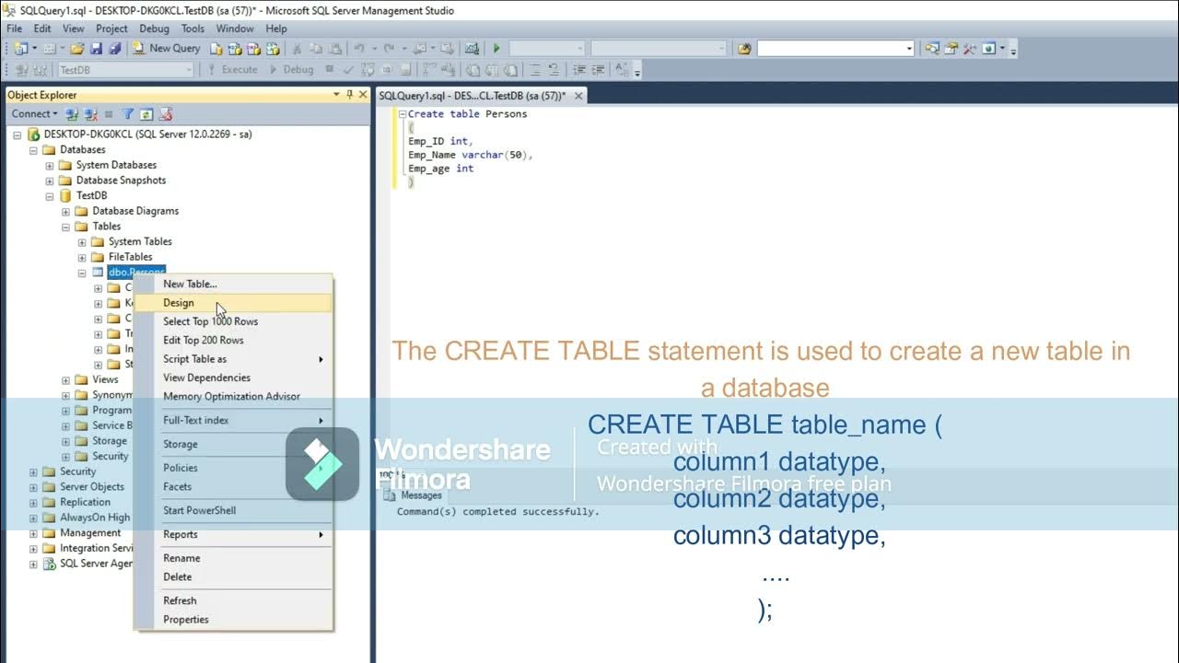Choose Edit Top 200 Rows

[233, 340]
